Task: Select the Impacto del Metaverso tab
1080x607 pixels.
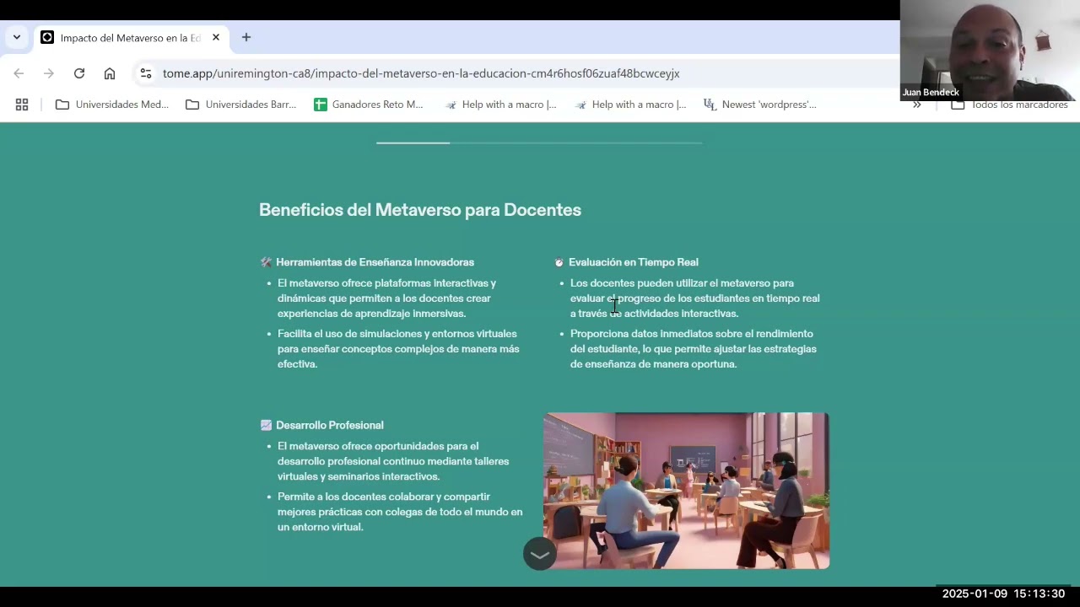Action: click(x=127, y=38)
